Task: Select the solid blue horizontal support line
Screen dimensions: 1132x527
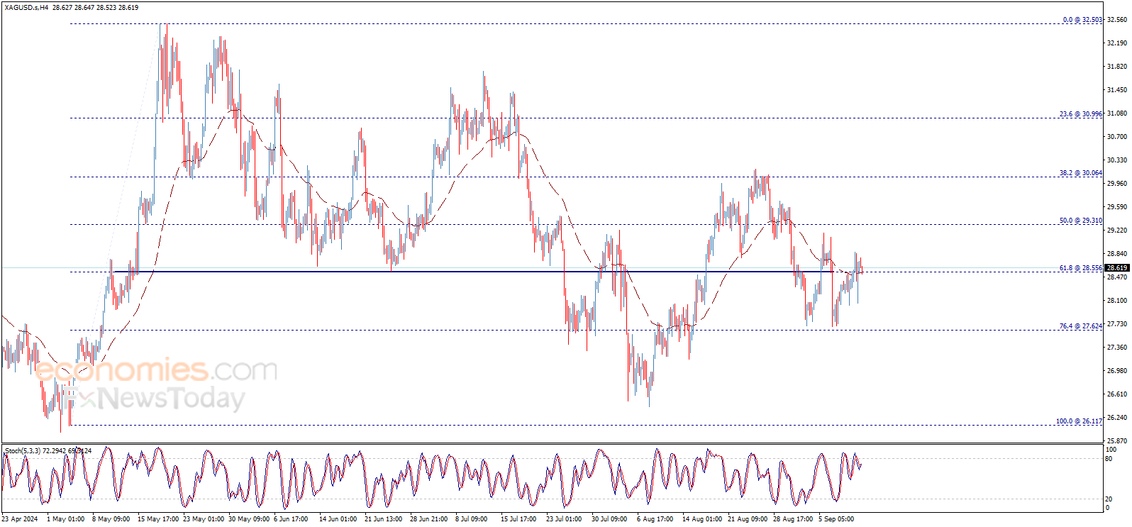Action: point(474,272)
